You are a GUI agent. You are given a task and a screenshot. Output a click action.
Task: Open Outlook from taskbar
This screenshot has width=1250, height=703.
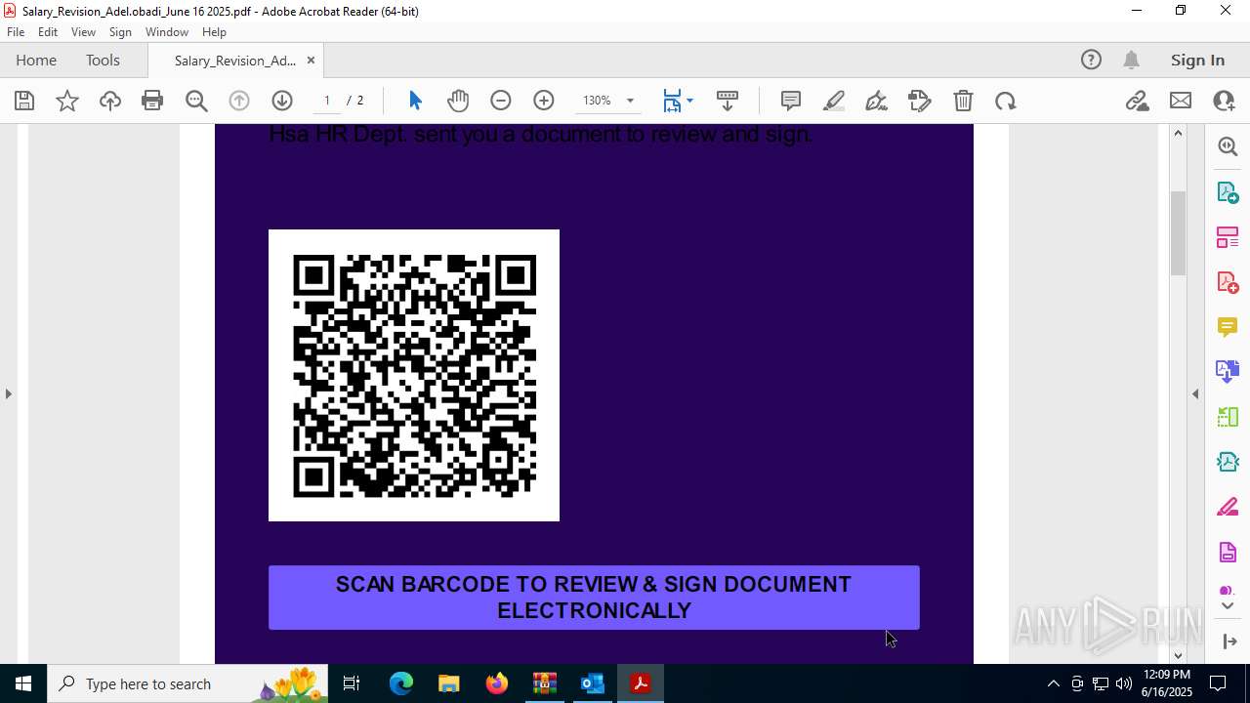click(x=593, y=683)
